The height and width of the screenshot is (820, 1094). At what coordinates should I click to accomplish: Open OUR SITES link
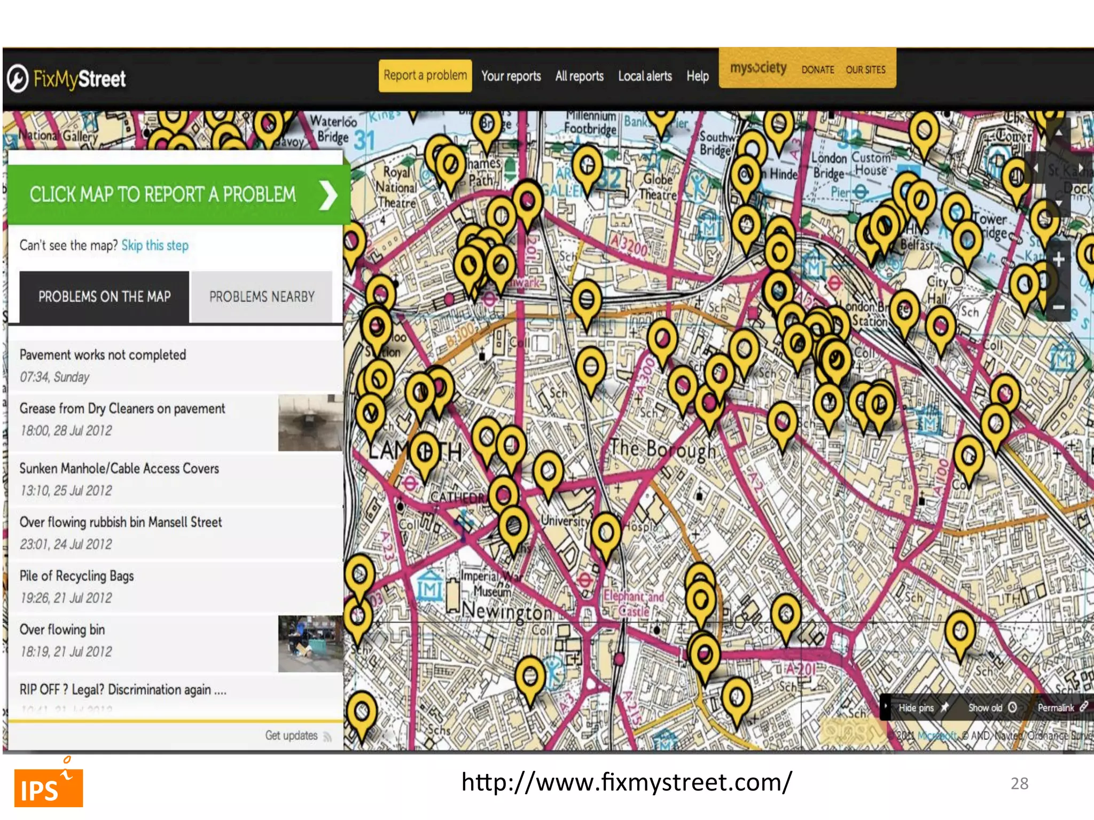(865, 69)
